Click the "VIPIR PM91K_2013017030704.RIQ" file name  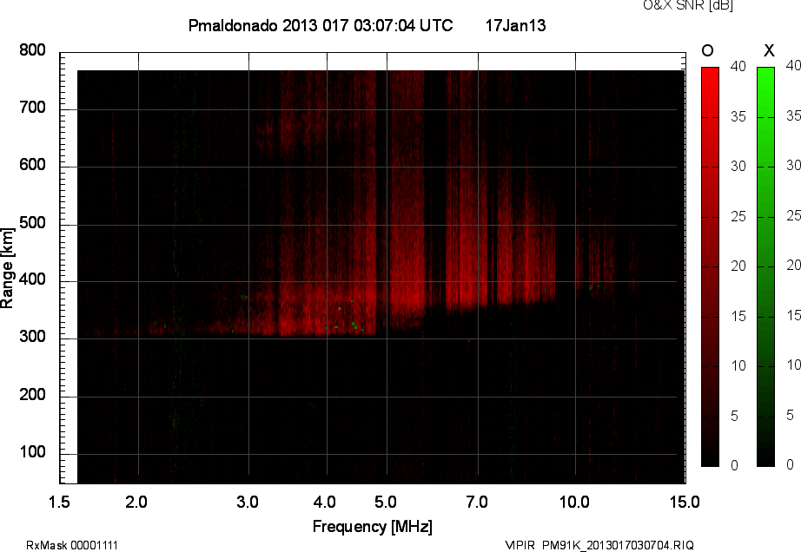point(599,545)
